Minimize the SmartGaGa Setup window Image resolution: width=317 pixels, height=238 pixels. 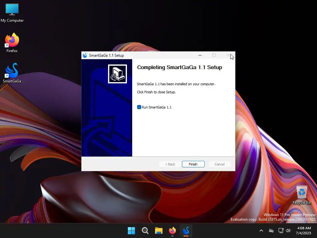(x=200, y=55)
